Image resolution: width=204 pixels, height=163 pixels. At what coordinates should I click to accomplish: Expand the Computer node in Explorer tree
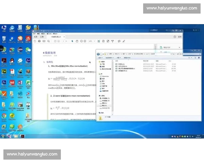(x=99, y=96)
